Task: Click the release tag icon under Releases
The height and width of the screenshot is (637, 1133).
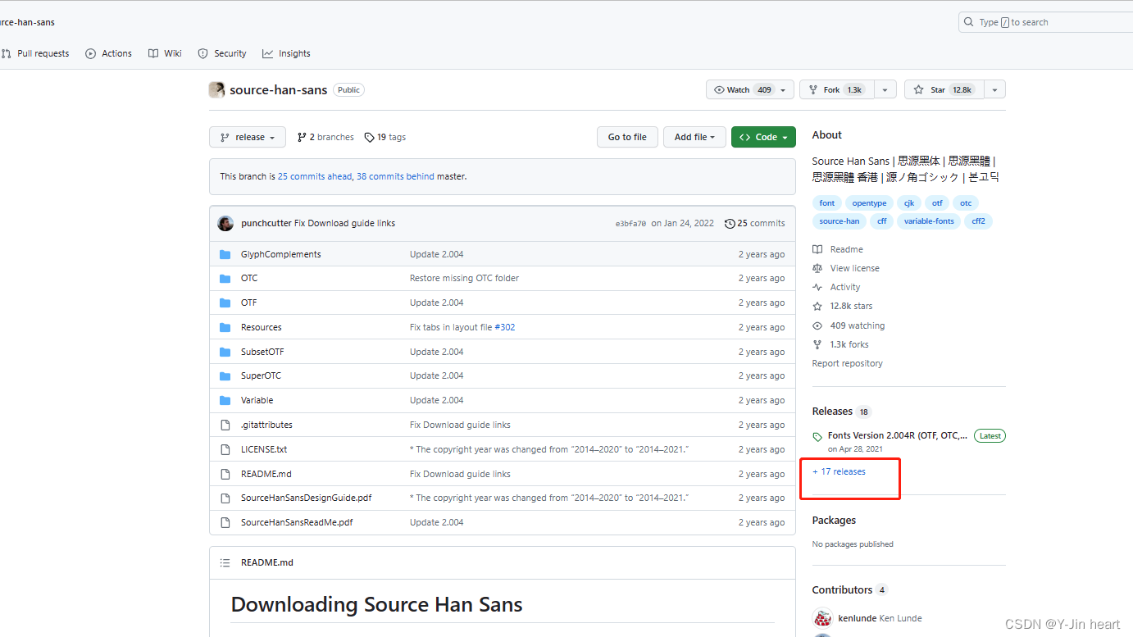Action: (817, 437)
